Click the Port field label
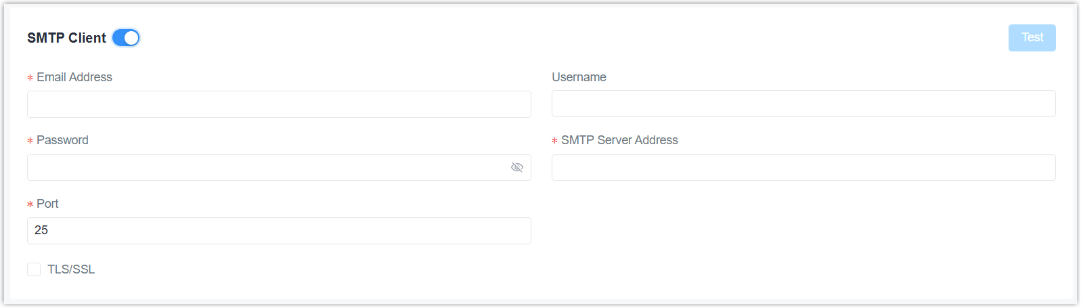The width and height of the screenshot is (1081, 308). pyautogui.click(x=47, y=204)
